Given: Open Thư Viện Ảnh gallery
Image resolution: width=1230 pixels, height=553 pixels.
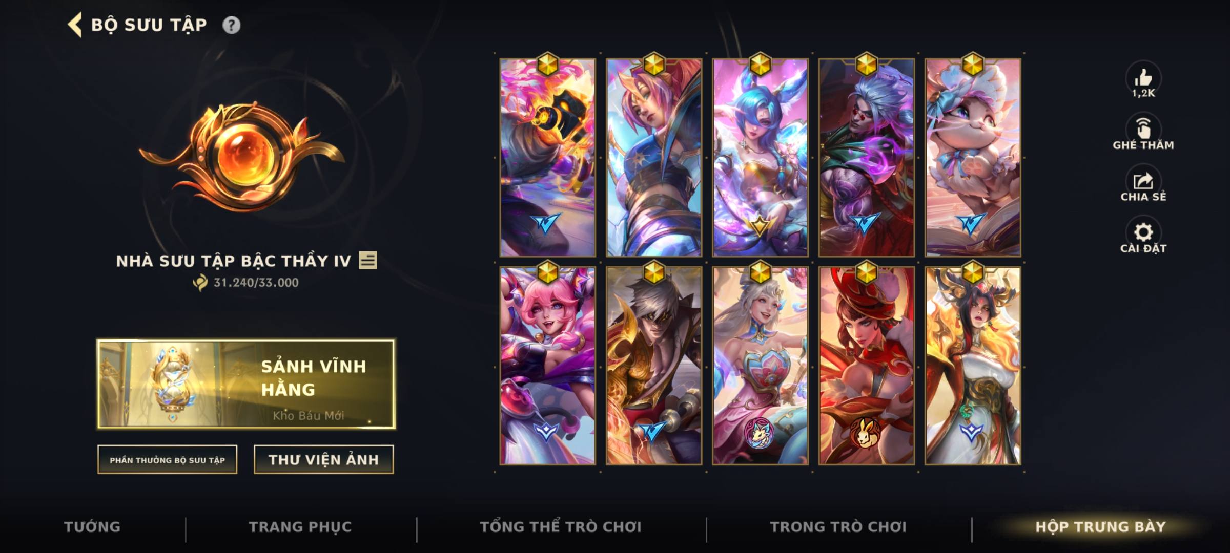Looking at the screenshot, I should [x=324, y=459].
